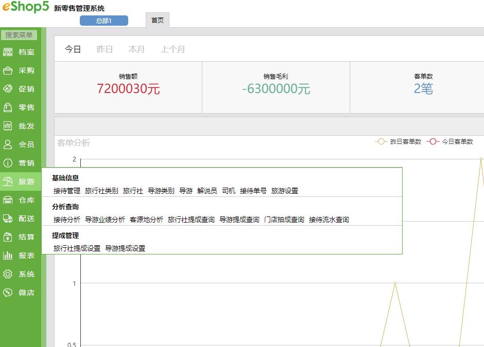The image size is (484, 347).
Task: Click the 系统 gear icon
Action: tap(8, 273)
